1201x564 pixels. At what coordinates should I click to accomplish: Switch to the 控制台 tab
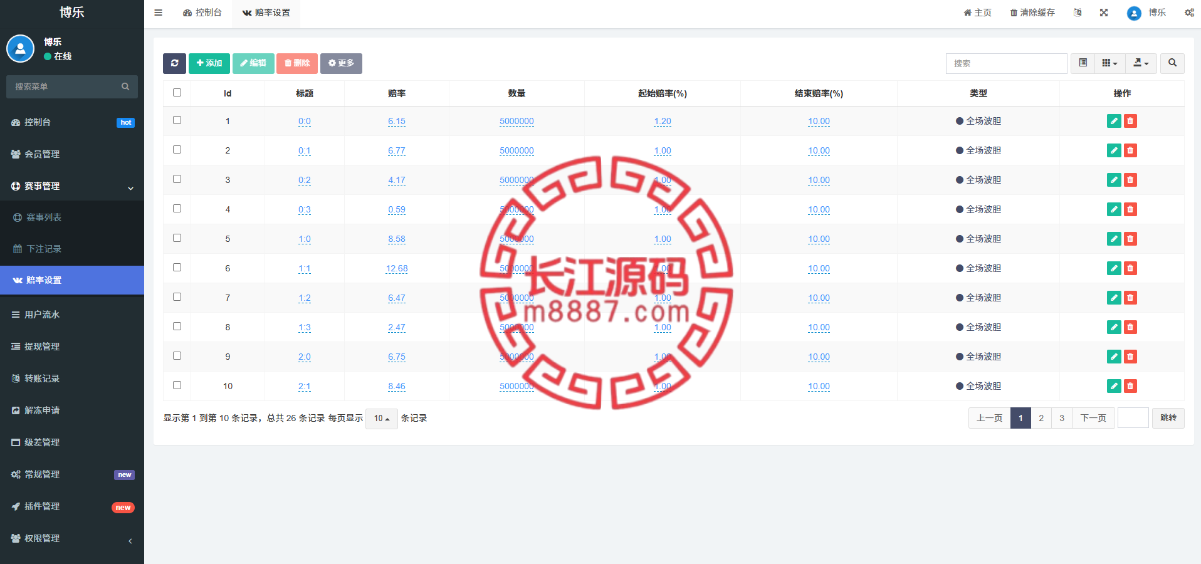202,13
